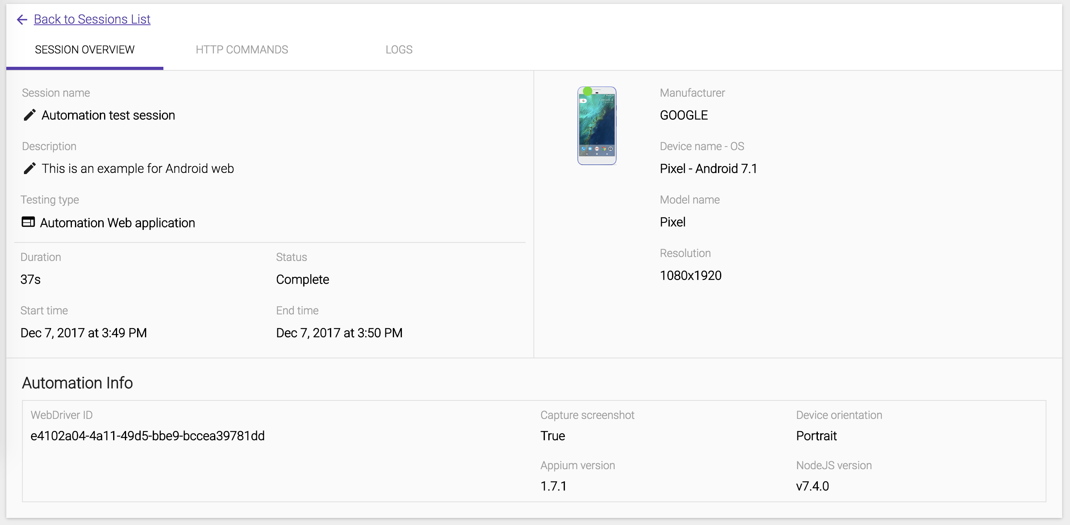The image size is (1070, 525).
Task: Click the 1080x1920 resolution value
Action: tap(690, 275)
